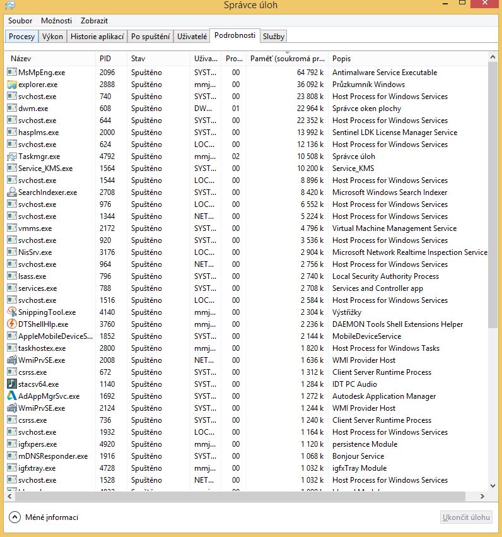Sort by the Uživatel column header
The width and height of the screenshot is (502, 537).
(x=206, y=59)
